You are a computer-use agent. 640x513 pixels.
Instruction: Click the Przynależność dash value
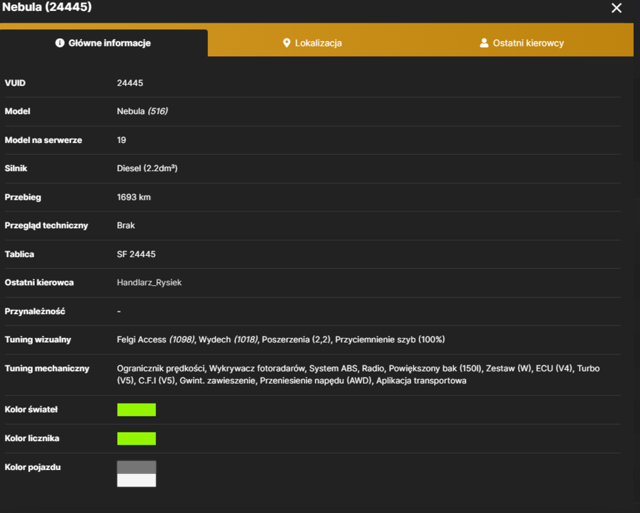point(119,311)
